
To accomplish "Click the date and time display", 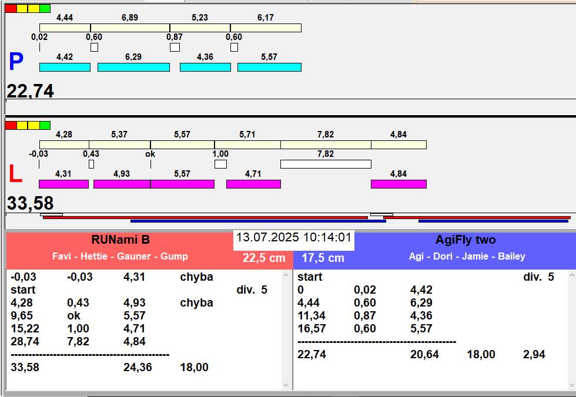I will tap(294, 238).
